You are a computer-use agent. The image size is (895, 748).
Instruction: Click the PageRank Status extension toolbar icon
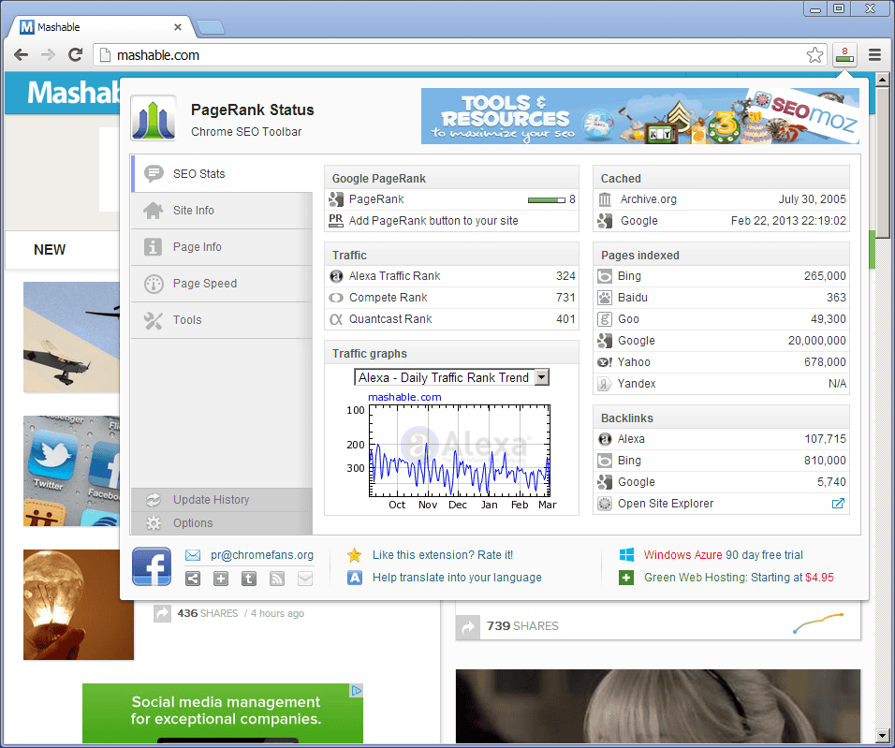tap(844, 55)
